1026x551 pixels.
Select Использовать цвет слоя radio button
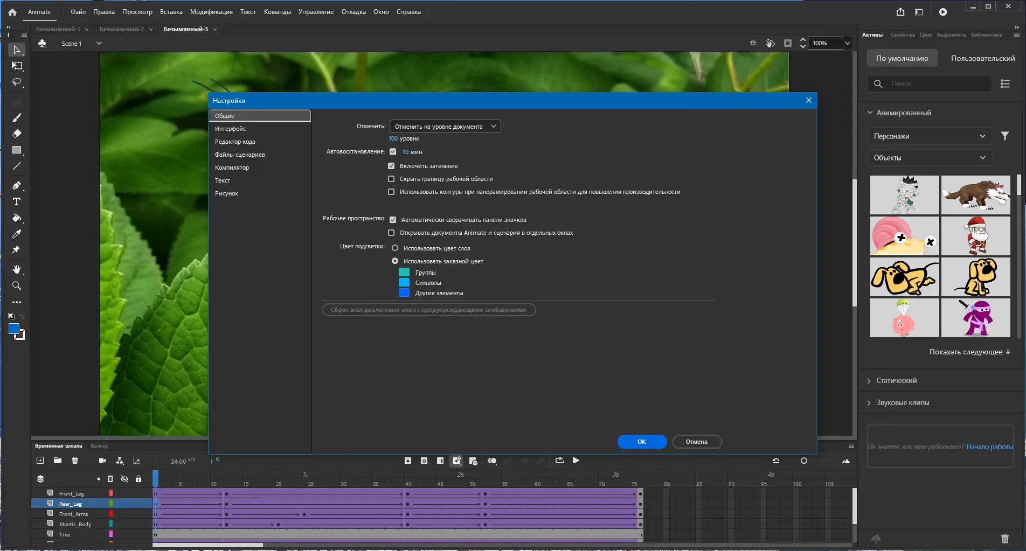[395, 248]
